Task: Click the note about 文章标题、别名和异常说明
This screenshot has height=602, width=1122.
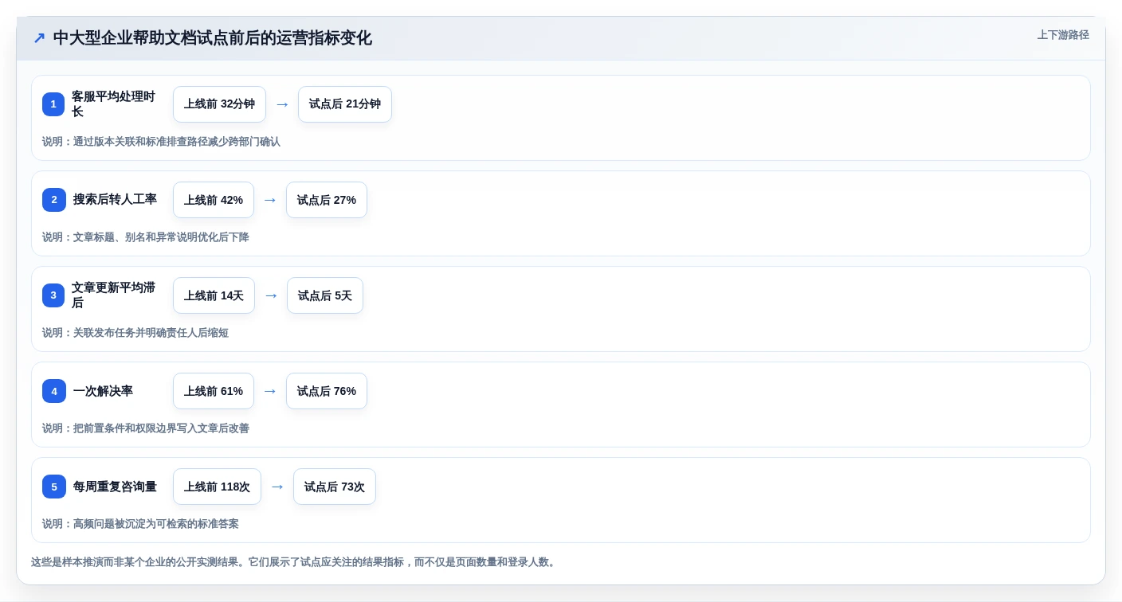Action: pyautogui.click(x=146, y=237)
